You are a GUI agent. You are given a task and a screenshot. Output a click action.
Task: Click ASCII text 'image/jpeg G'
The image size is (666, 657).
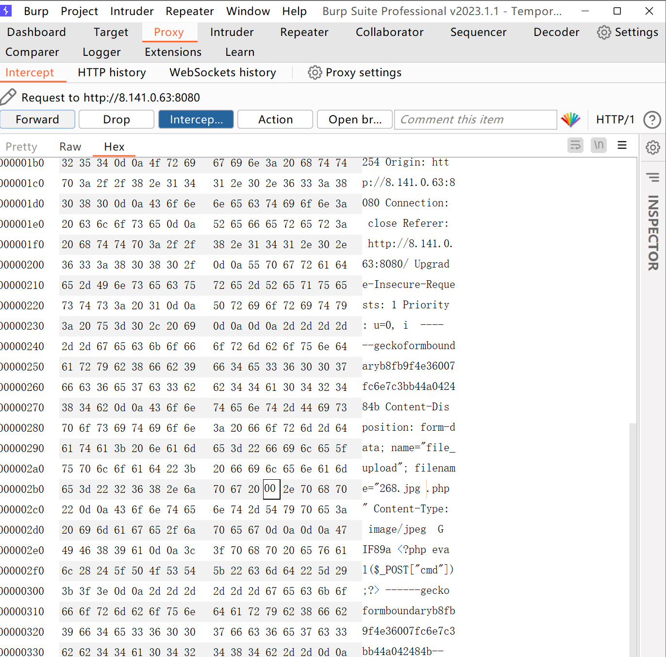[406, 529]
